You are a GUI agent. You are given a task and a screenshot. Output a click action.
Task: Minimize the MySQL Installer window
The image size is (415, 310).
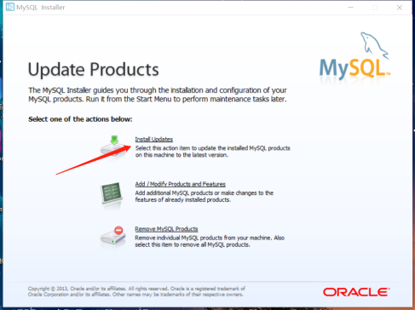[351, 8]
